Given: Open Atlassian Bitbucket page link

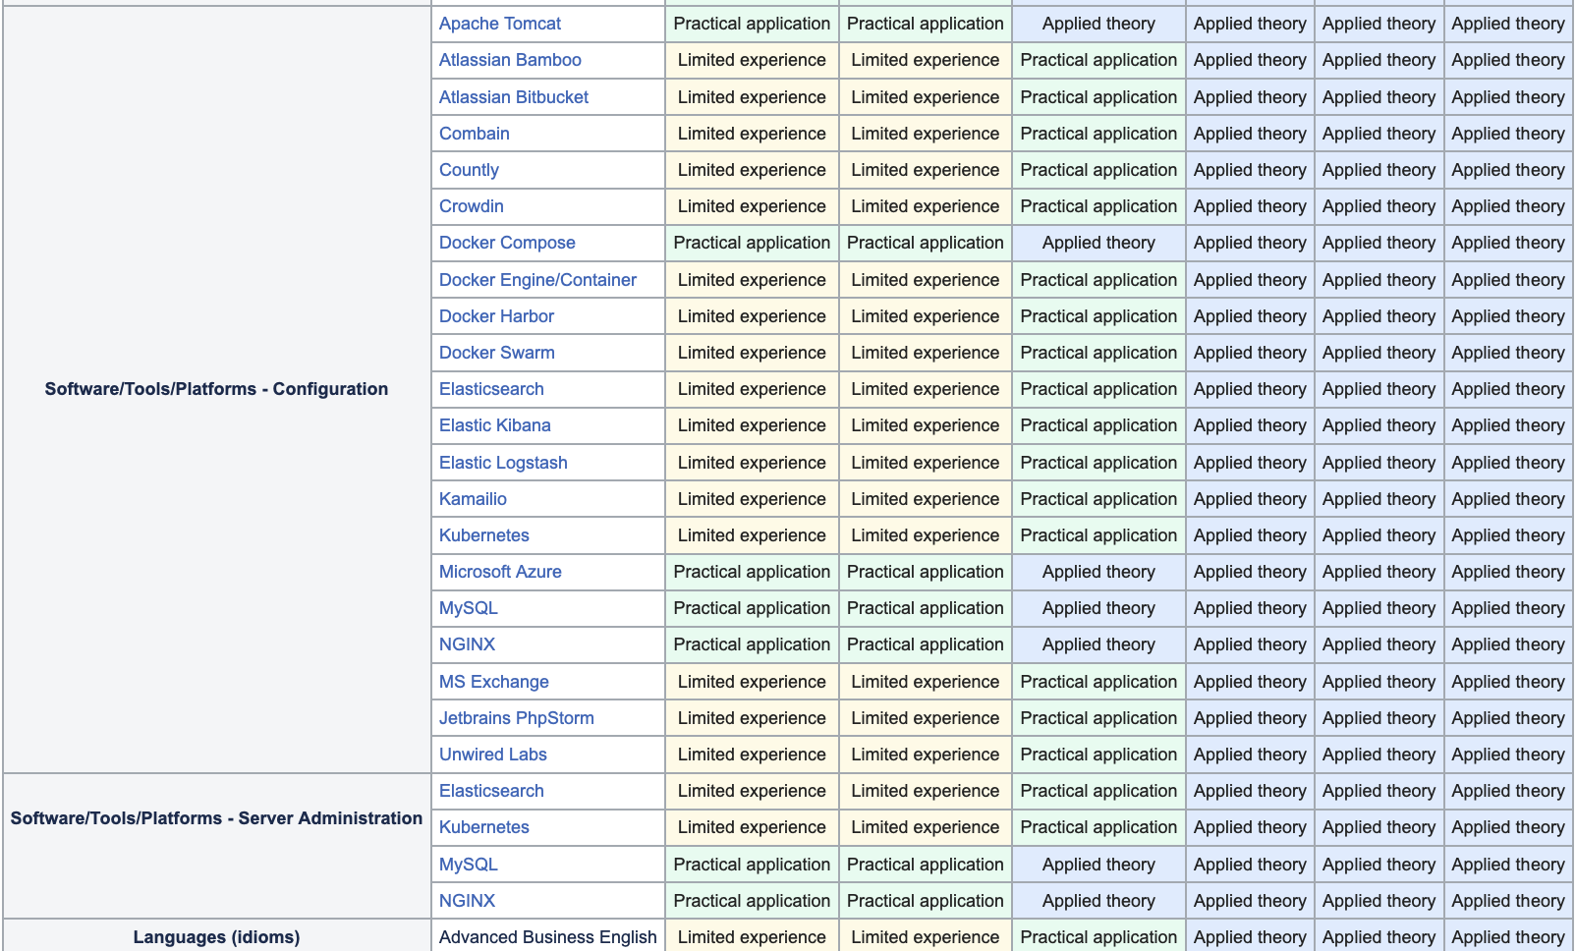Looking at the screenshot, I should (x=513, y=97).
